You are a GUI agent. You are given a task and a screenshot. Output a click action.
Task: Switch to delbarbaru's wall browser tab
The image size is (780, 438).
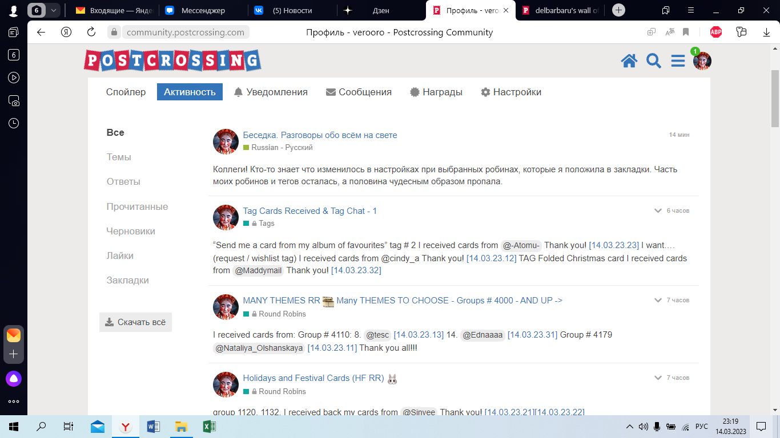point(560,10)
